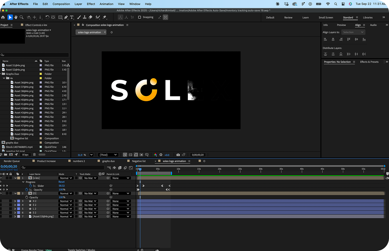Click the exposure value +0.0

pyautogui.click(x=167, y=155)
